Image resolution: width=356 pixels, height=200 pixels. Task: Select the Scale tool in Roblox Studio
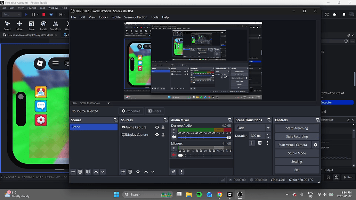click(x=32, y=26)
